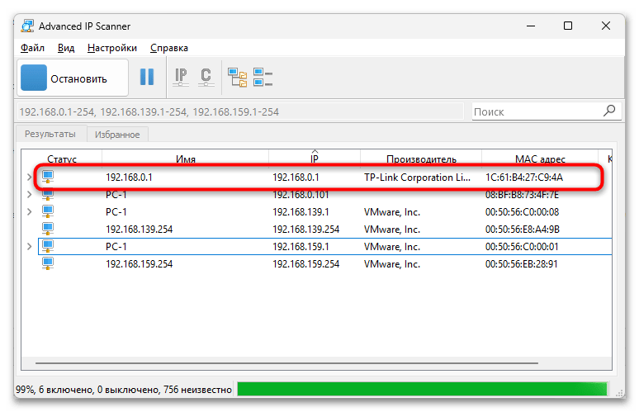Screen dimensions: 639x412
Task: Select the 192.168.139.254 name cell
Action: coord(139,230)
